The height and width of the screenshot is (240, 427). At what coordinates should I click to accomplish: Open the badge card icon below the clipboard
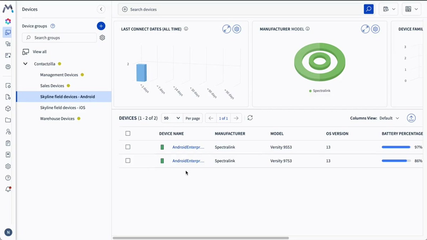[x=8, y=155]
